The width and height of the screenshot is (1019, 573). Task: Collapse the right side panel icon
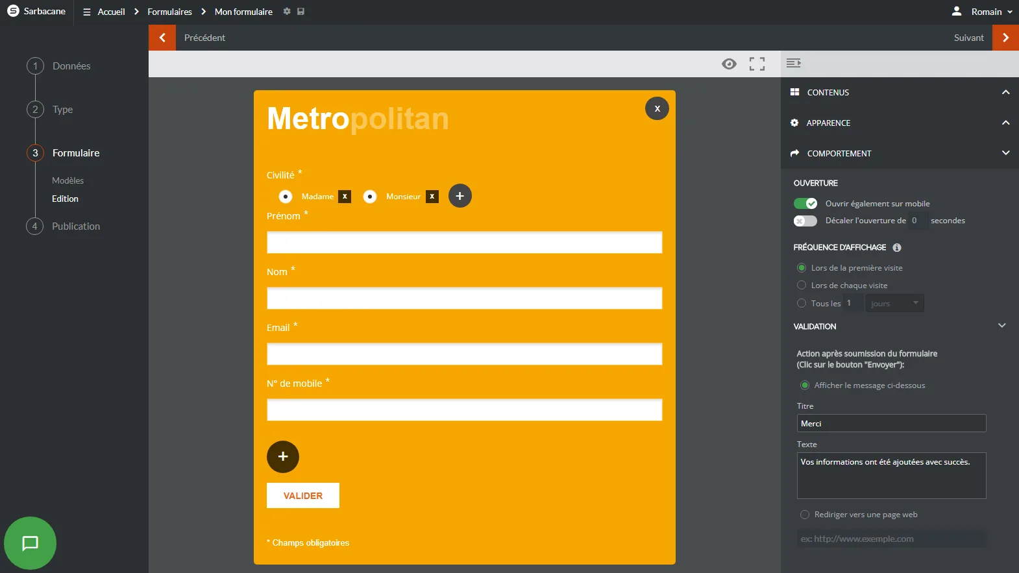(793, 63)
